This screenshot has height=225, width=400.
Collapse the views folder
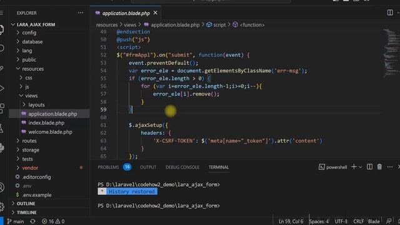pos(31,96)
